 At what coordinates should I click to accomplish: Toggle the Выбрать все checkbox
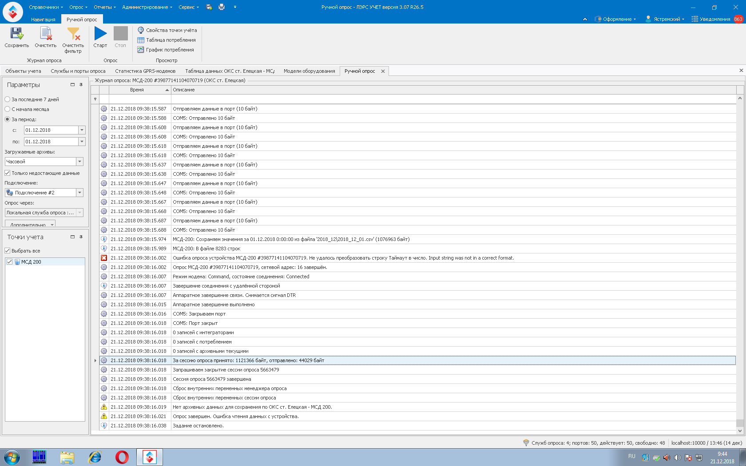coord(8,251)
